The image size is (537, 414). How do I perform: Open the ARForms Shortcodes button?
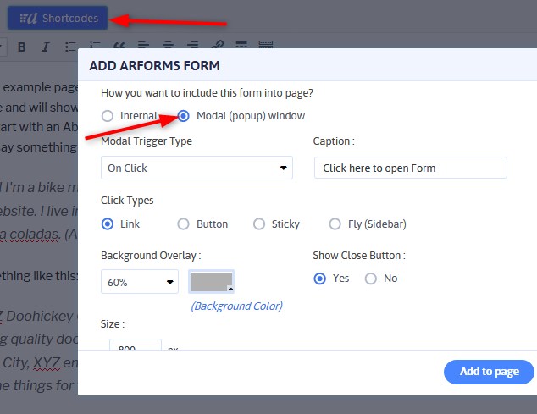pos(58,18)
